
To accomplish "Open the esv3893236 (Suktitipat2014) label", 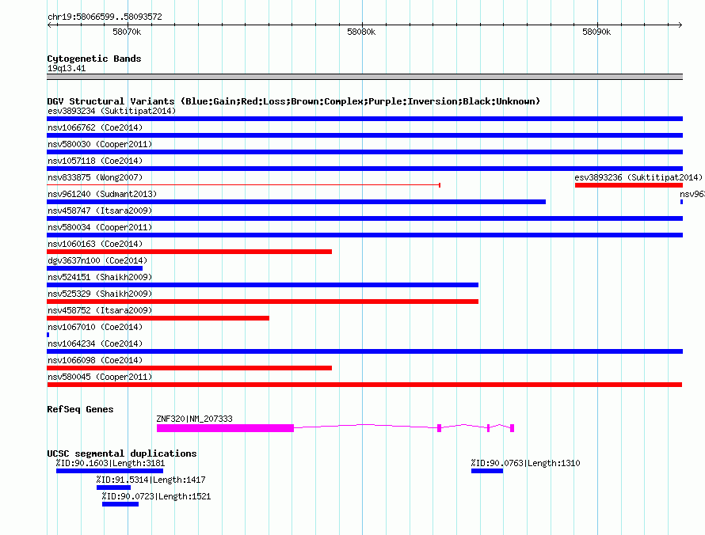I will tap(638, 177).
